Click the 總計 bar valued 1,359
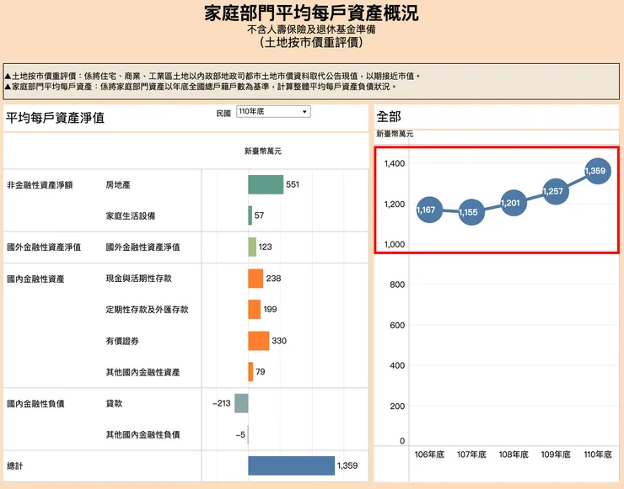This screenshot has width=624, height=489. point(291,465)
